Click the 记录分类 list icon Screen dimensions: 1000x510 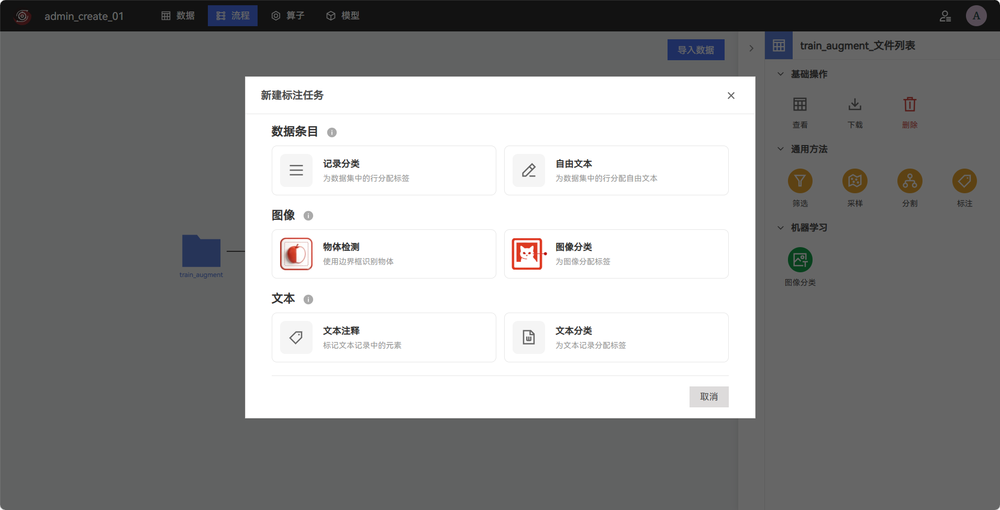coord(296,170)
